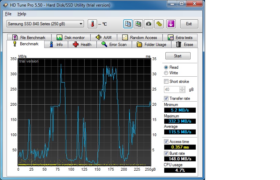The image size is (280, 180).
Task: Close the HD Tune Pro window
Action: 195,3
